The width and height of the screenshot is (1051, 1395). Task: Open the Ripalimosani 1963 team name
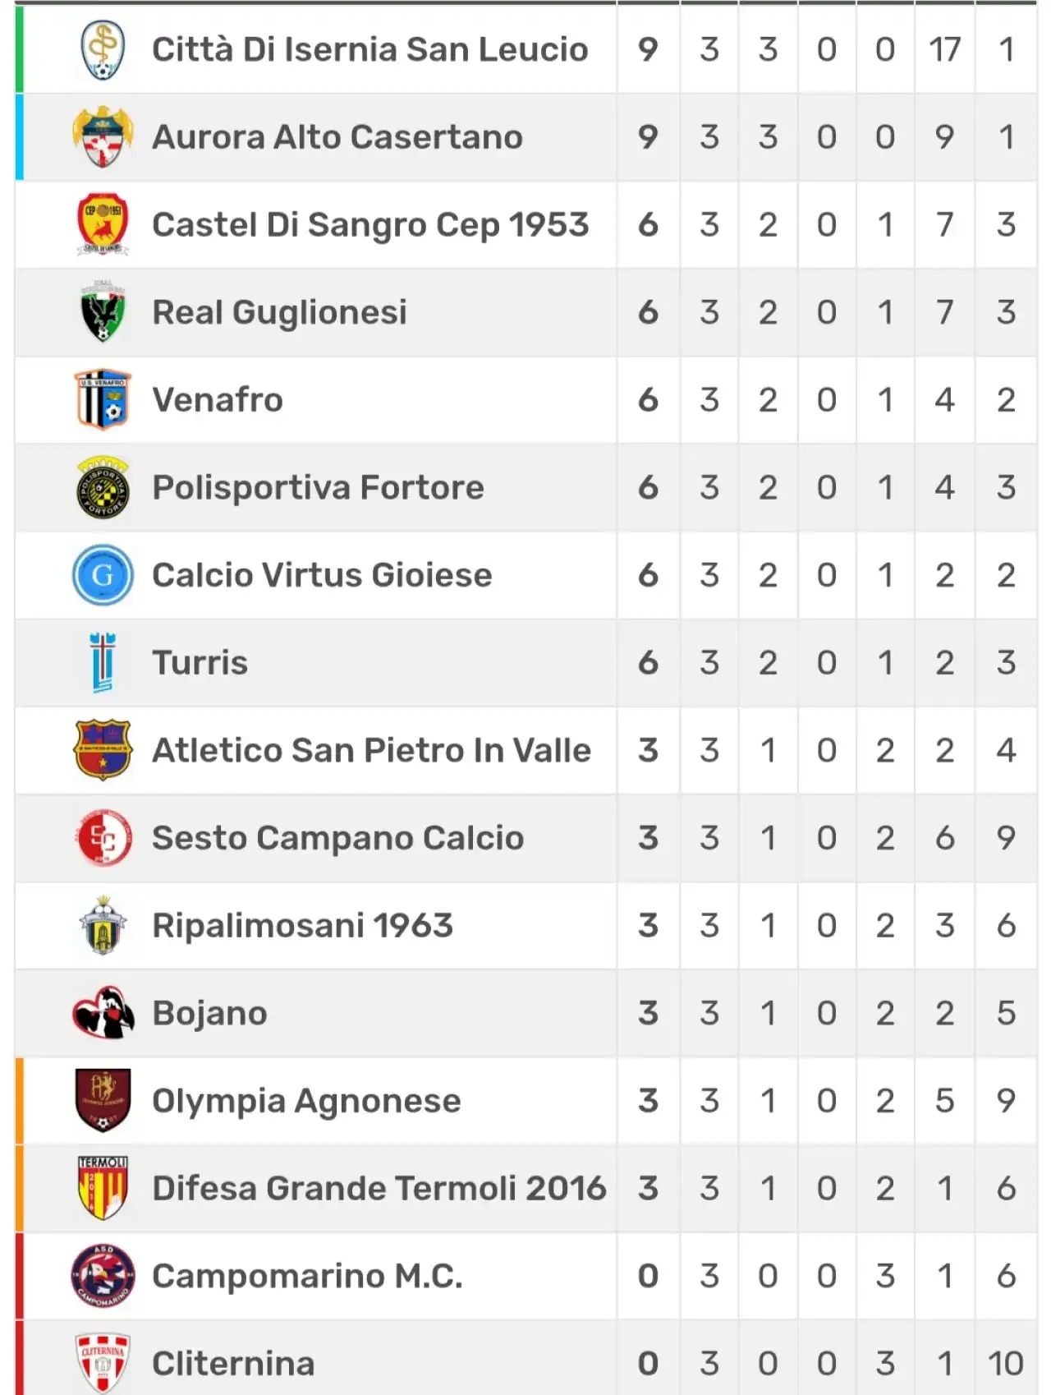click(302, 925)
